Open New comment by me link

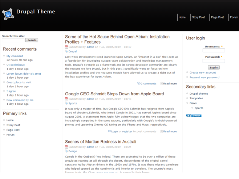point(20,100)
